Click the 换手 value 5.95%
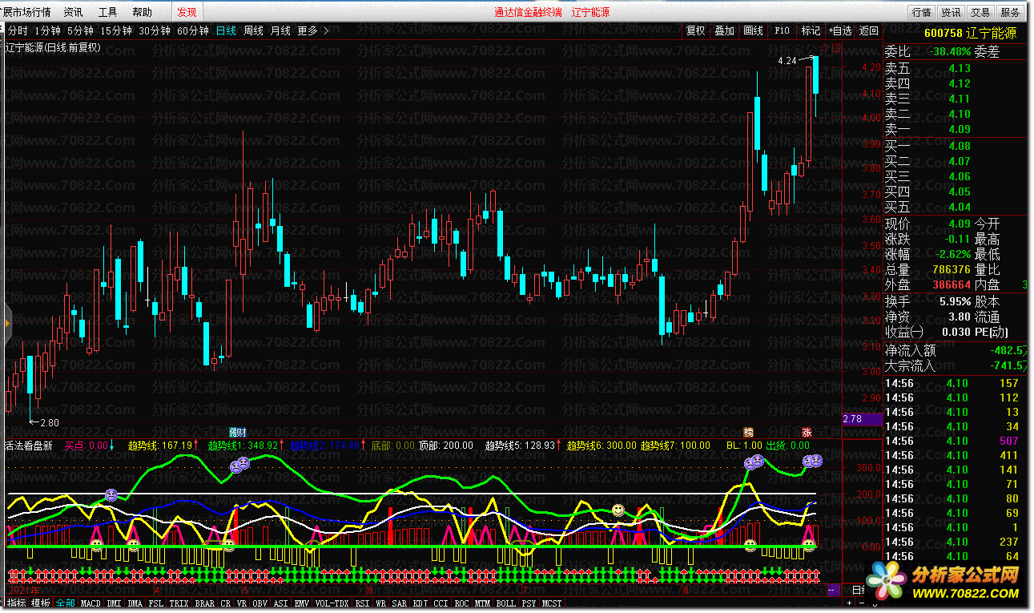Image resolution: width=1034 pixels, height=613 pixels. [955, 301]
